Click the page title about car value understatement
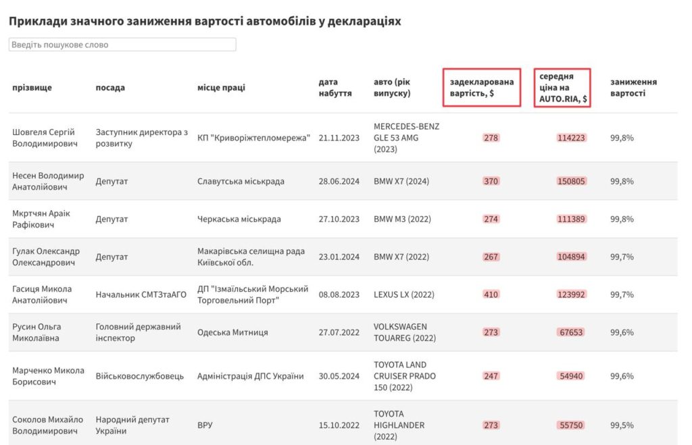The width and height of the screenshot is (692, 445). pyautogui.click(x=205, y=21)
